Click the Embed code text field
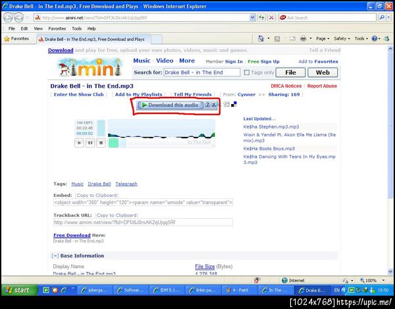This screenshot has height=309, width=395. [143, 202]
